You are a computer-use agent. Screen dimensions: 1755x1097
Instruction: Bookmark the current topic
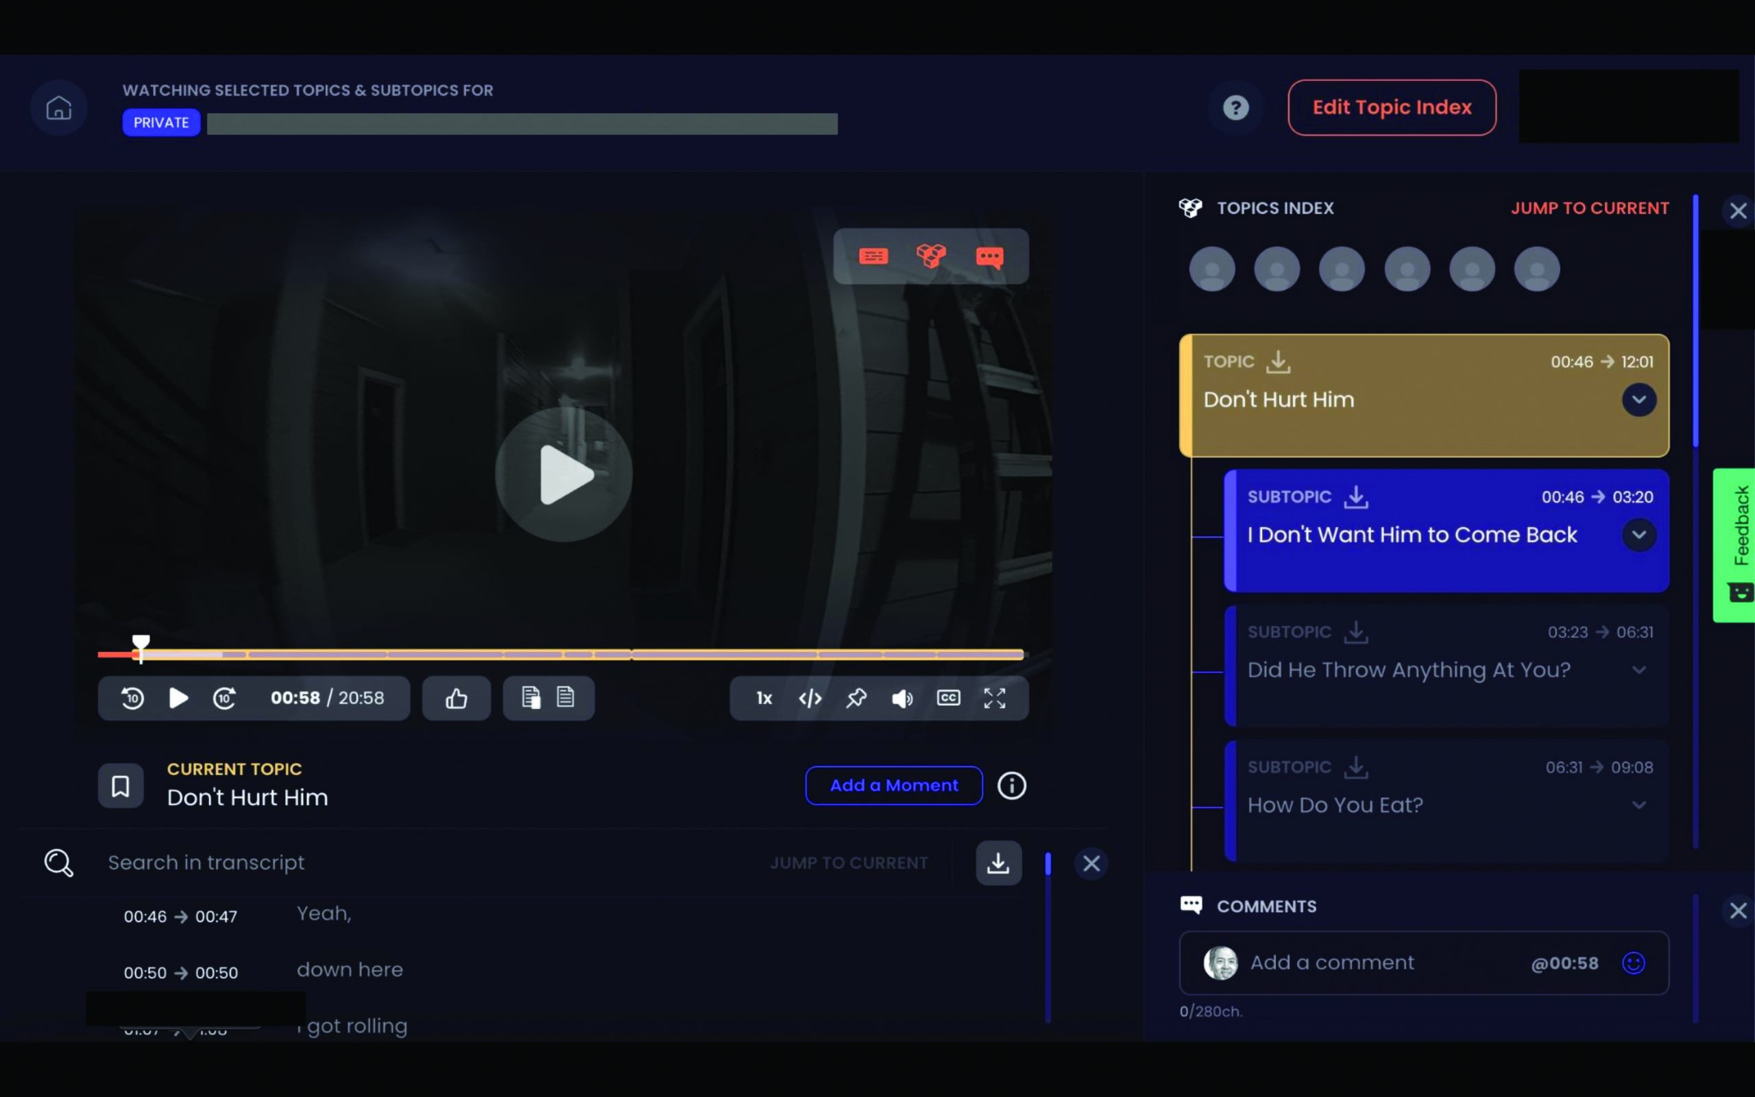[121, 785]
